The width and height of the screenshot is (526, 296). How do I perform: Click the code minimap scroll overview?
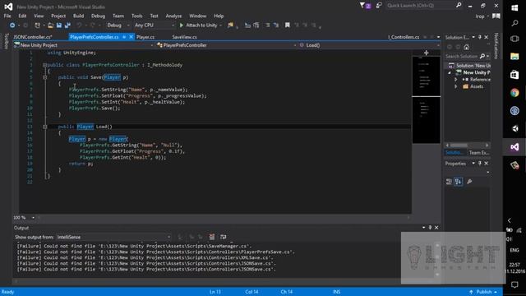click(426, 100)
